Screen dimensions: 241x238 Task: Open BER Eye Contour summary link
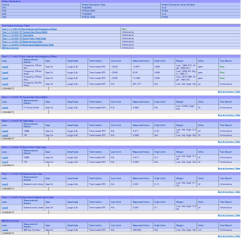[10, 48]
